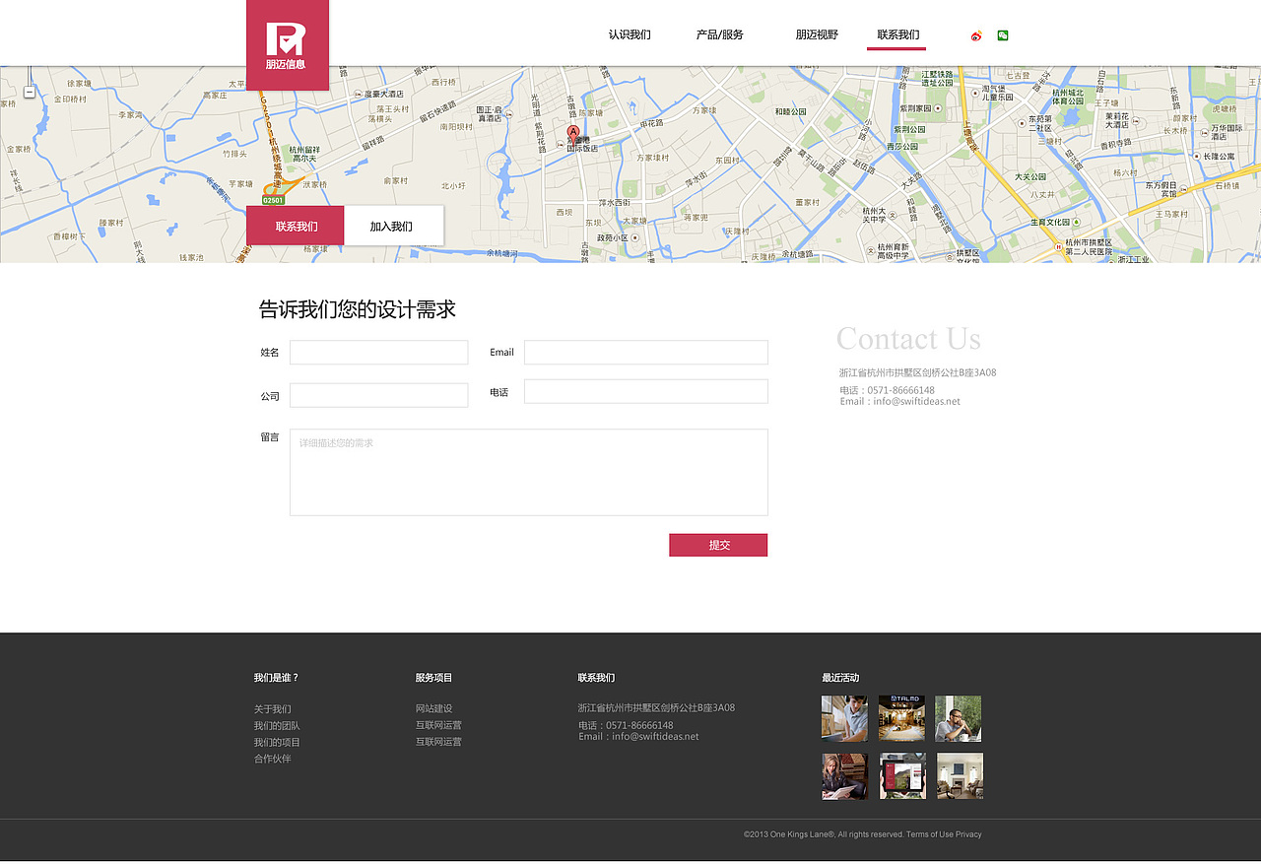Click the 姓名 input field
Screen dimensions: 1261x864
click(x=378, y=353)
